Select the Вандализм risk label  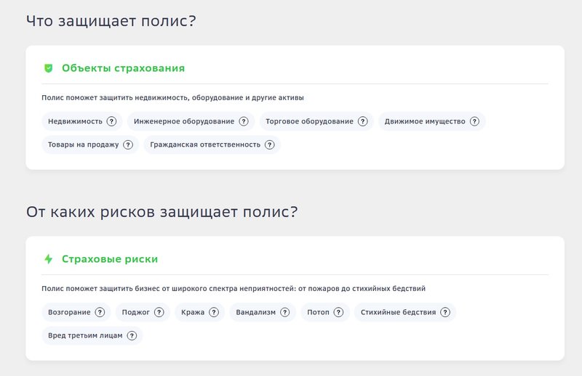pos(256,312)
